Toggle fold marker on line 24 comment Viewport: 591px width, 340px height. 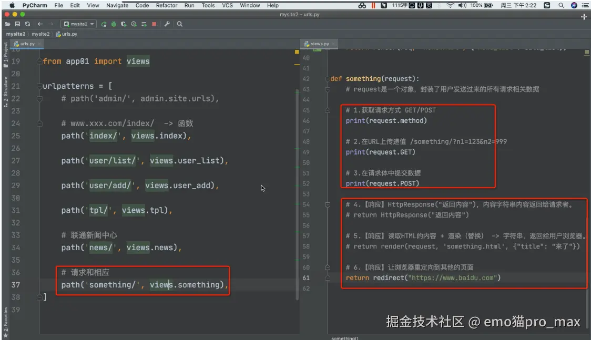(x=39, y=123)
